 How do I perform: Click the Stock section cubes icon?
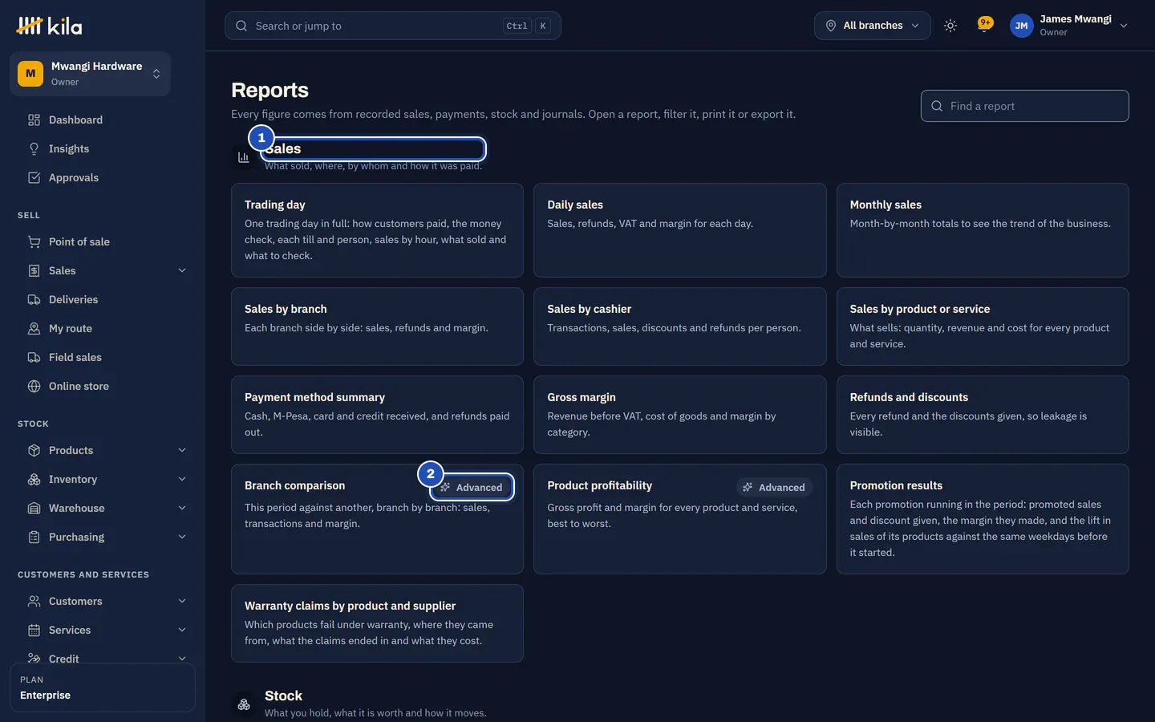(244, 704)
